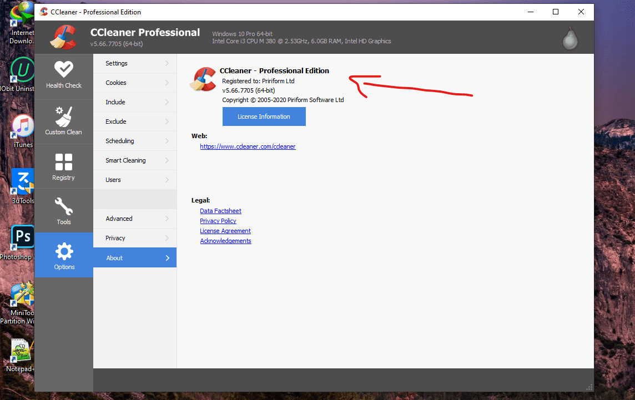Open the Smart Cleaning options page
635x400 pixels.
[x=135, y=160]
